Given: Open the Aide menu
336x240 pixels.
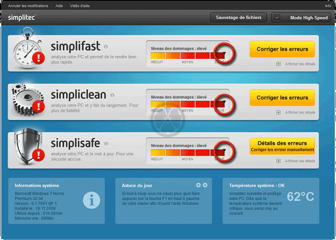Looking at the screenshot, I should point(59,6).
